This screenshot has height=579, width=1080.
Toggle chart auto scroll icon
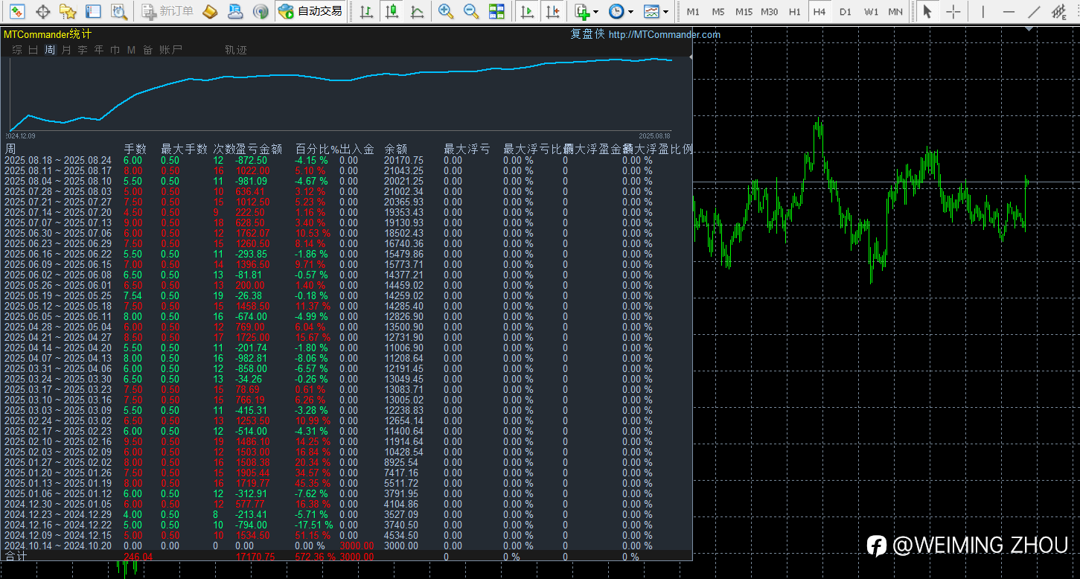527,11
